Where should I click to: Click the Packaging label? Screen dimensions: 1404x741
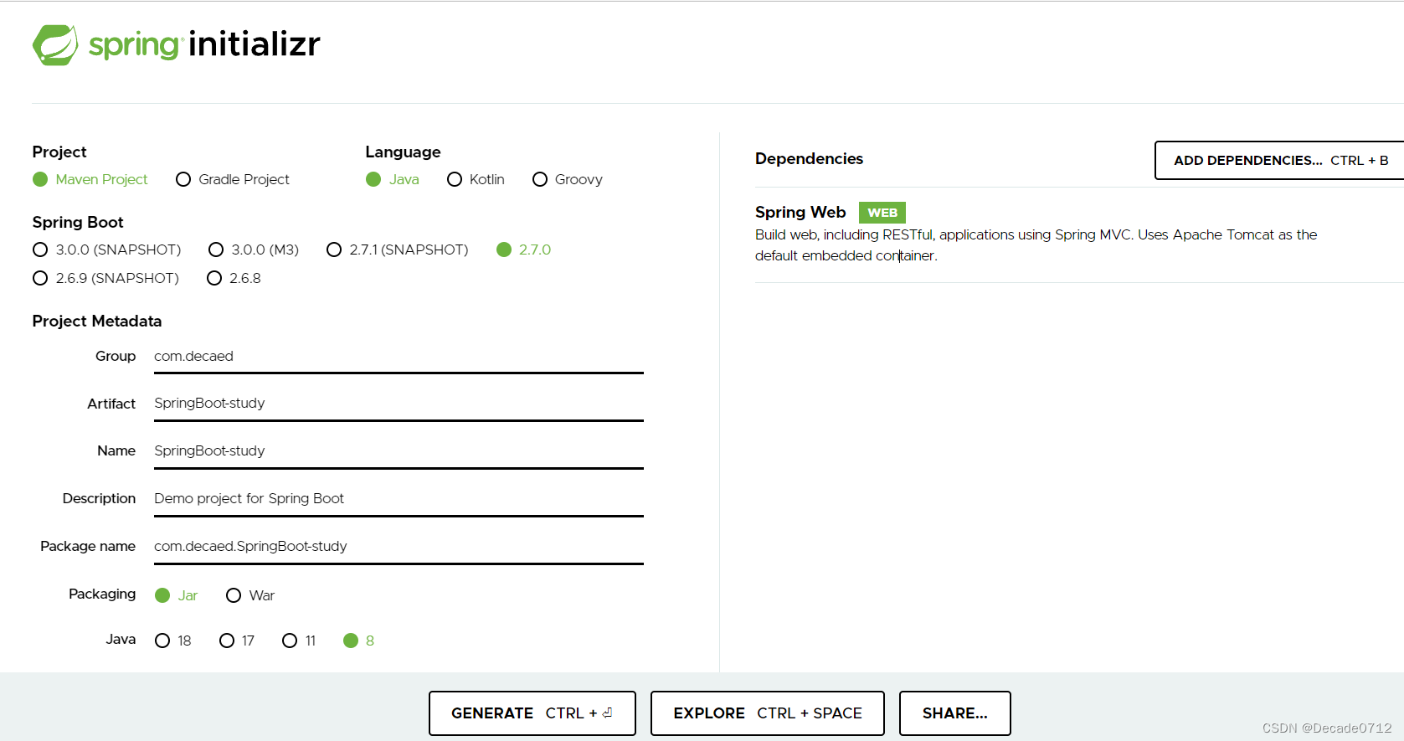[102, 594]
